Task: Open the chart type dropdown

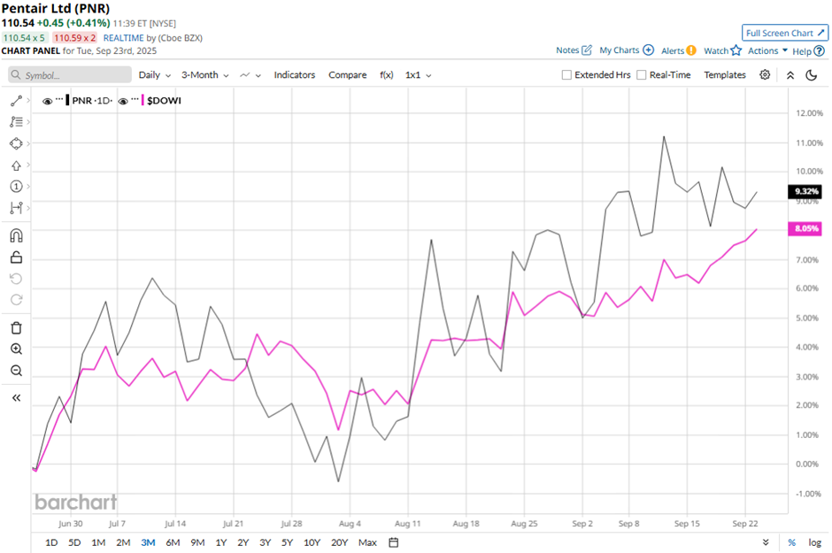Action: [250, 75]
